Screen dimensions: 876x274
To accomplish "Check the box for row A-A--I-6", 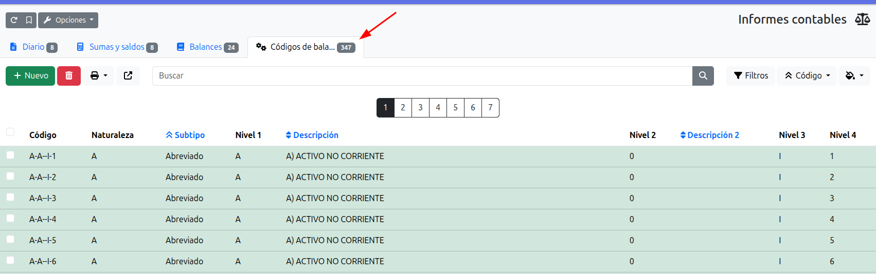I will (10, 260).
